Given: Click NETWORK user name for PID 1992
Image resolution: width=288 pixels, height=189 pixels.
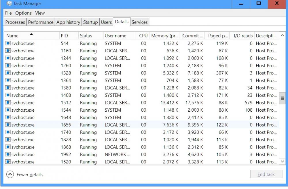Looking at the screenshot, I should (x=118, y=154).
